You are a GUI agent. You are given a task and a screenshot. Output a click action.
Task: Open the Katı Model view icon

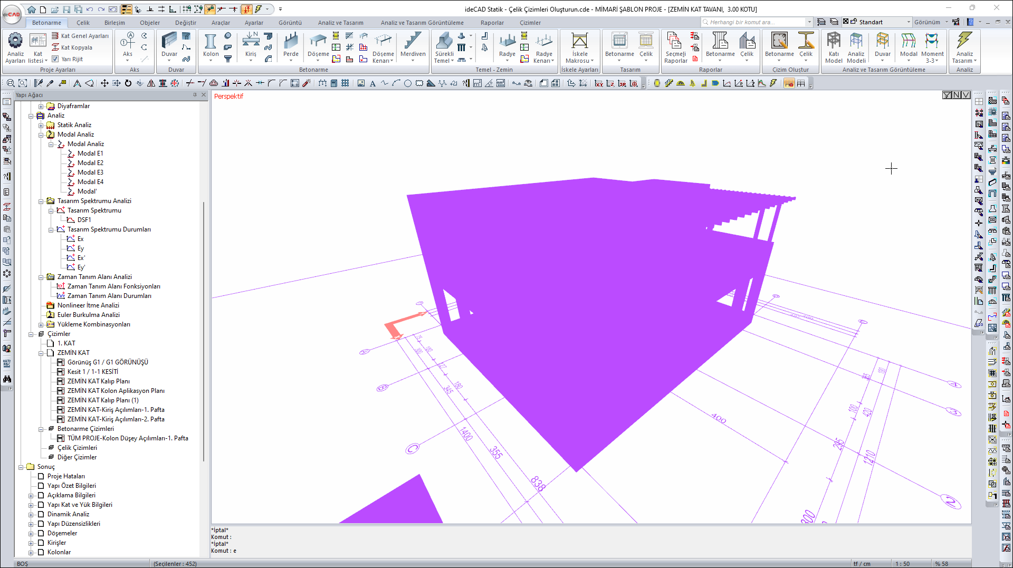[834, 41]
